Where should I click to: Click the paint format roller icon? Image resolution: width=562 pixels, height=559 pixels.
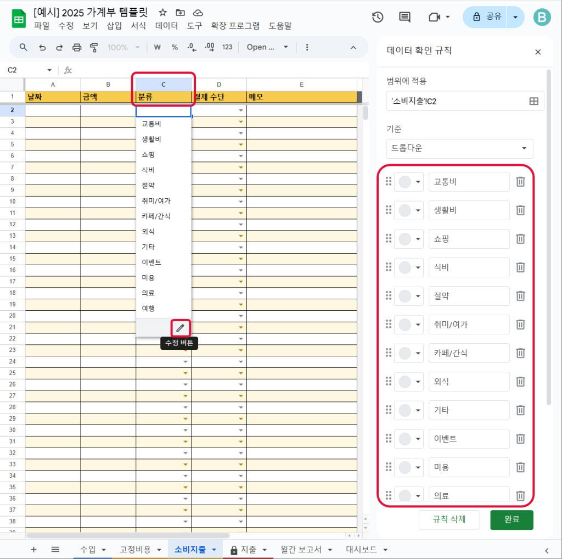pos(93,47)
